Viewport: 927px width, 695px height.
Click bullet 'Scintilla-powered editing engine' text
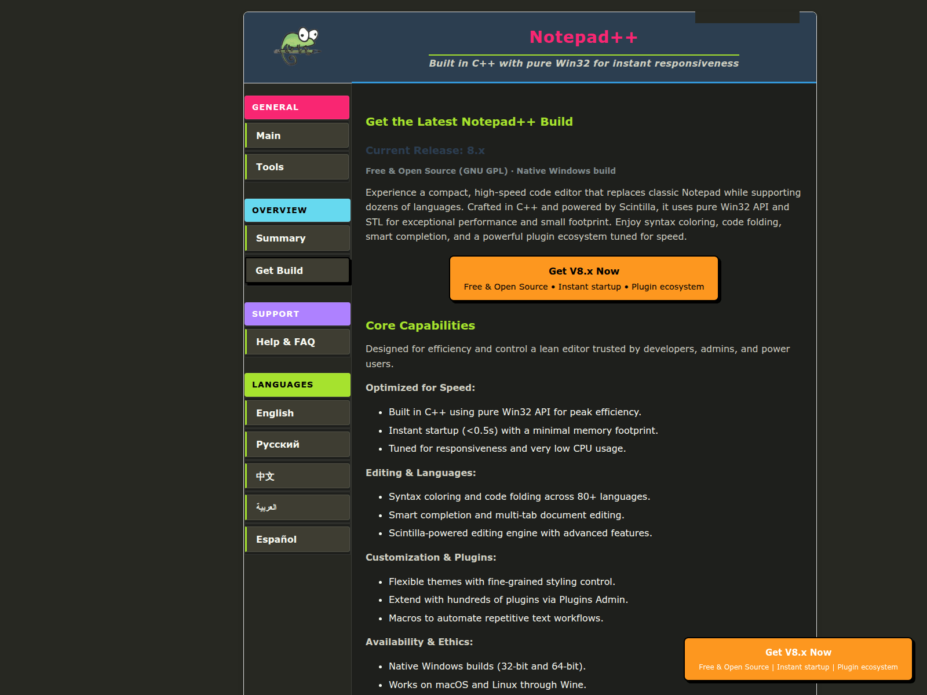pos(520,533)
